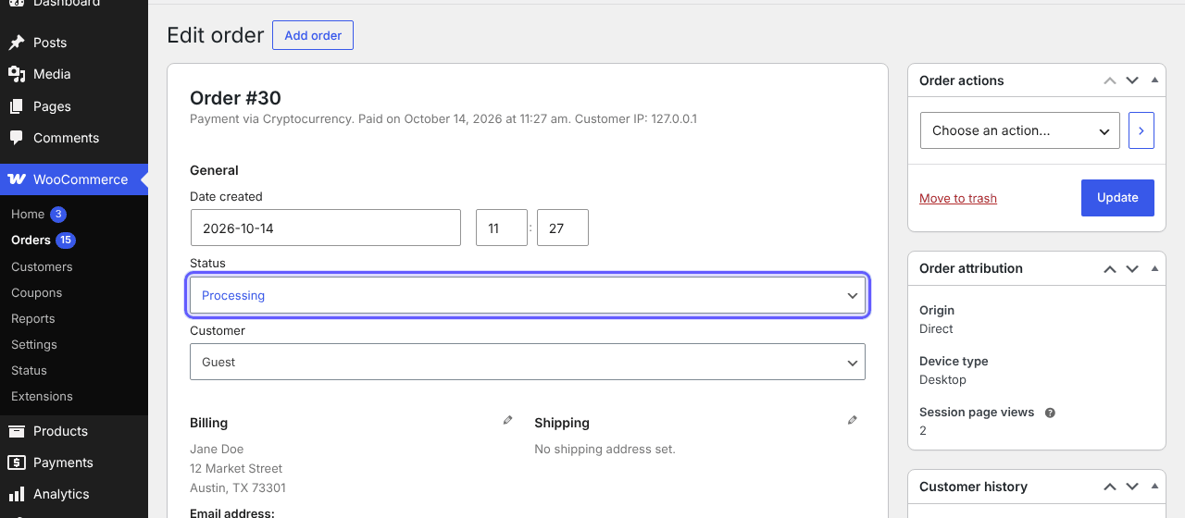The height and width of the screenshot is (518, 1185).
Task: Click the Date created field
Action: (326, 228)
